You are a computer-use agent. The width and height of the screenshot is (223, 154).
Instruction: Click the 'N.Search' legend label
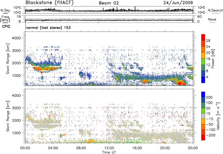[215, 10]
